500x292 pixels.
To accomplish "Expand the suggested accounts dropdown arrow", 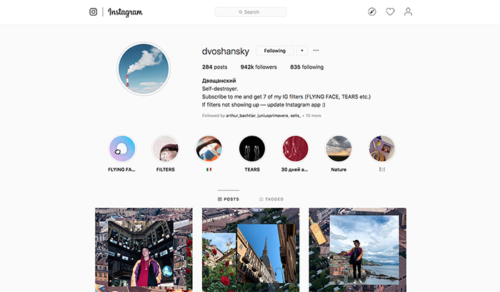I will pos(302,51).
